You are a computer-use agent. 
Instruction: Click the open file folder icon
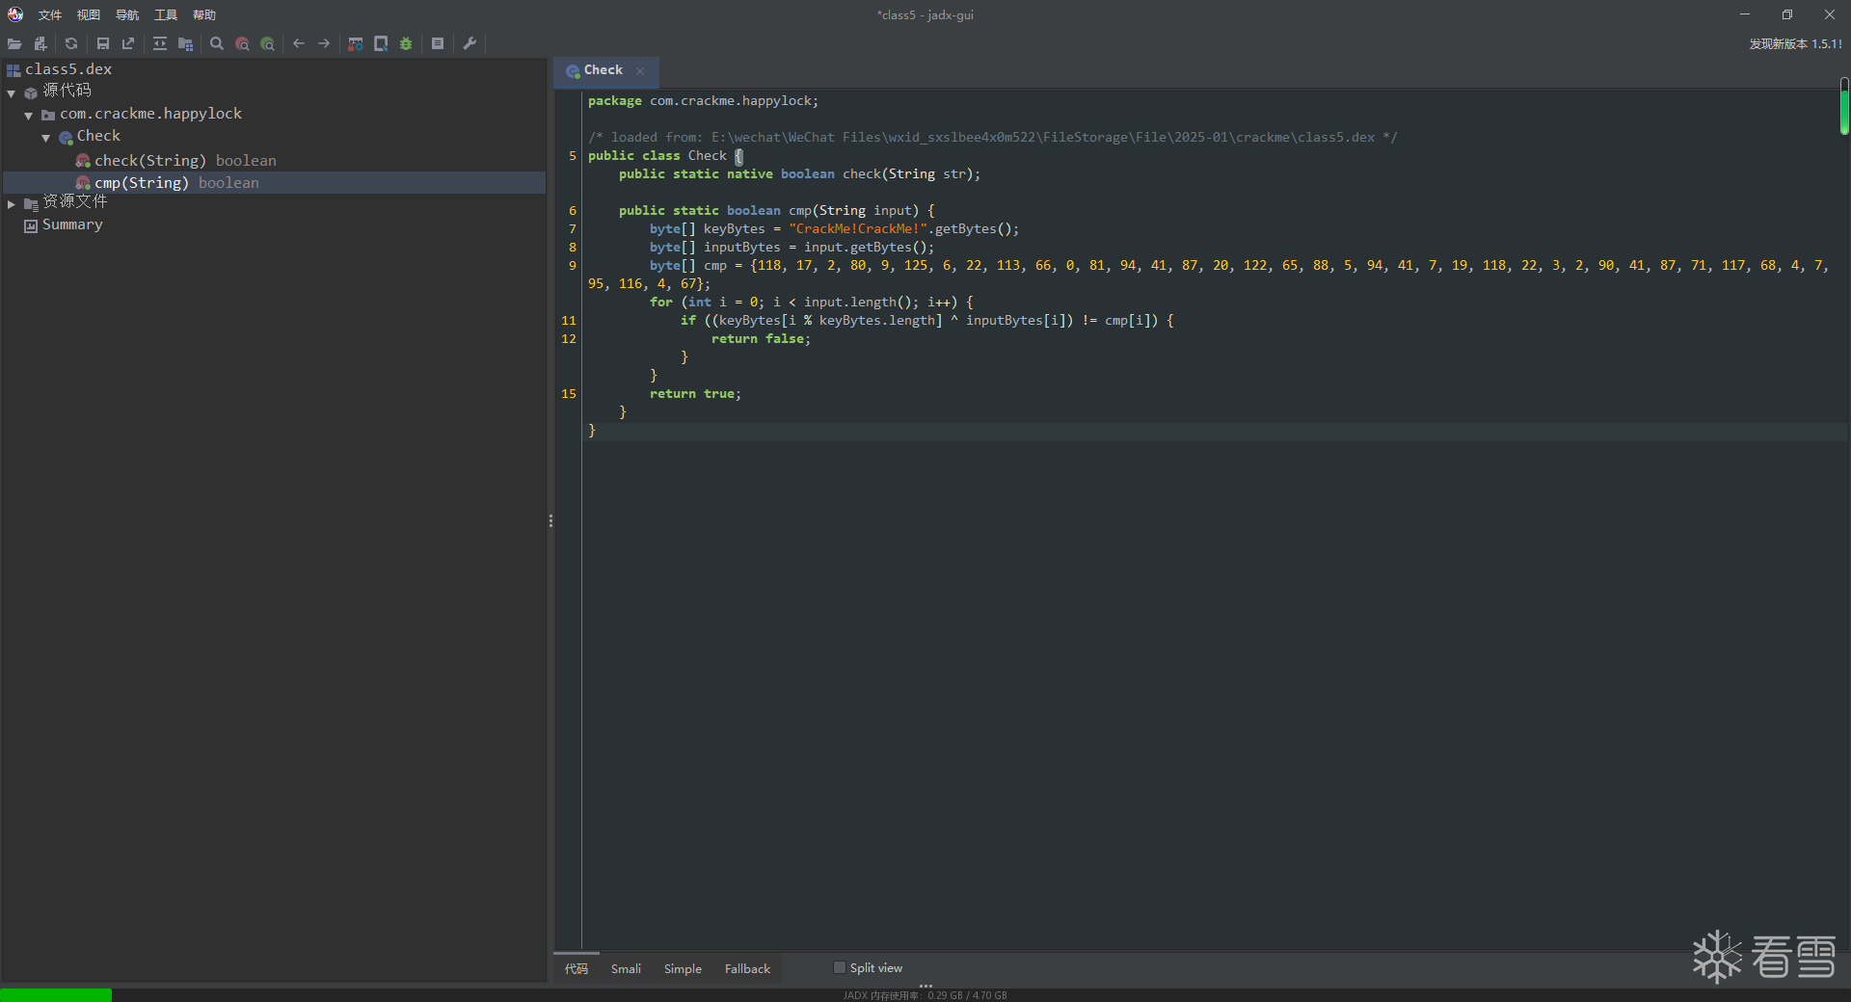[x=14, y=43]
